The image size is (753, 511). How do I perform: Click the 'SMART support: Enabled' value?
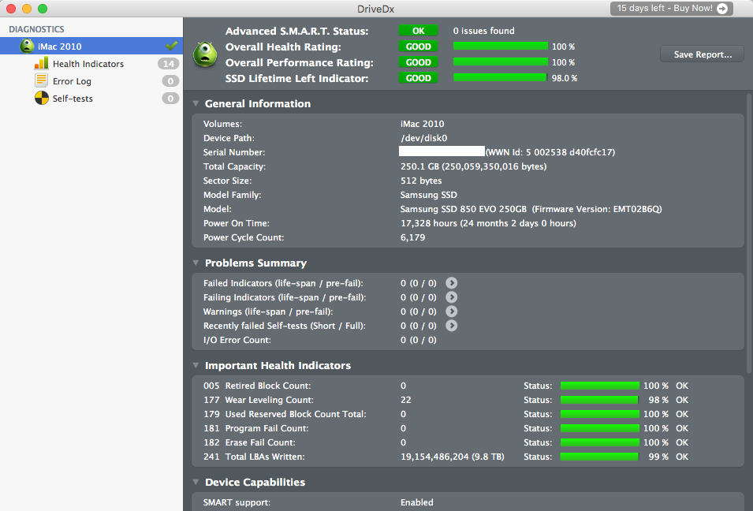coord(417,502)
